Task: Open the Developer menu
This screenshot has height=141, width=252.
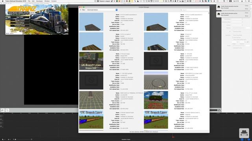Action: (x=39, y=1)
